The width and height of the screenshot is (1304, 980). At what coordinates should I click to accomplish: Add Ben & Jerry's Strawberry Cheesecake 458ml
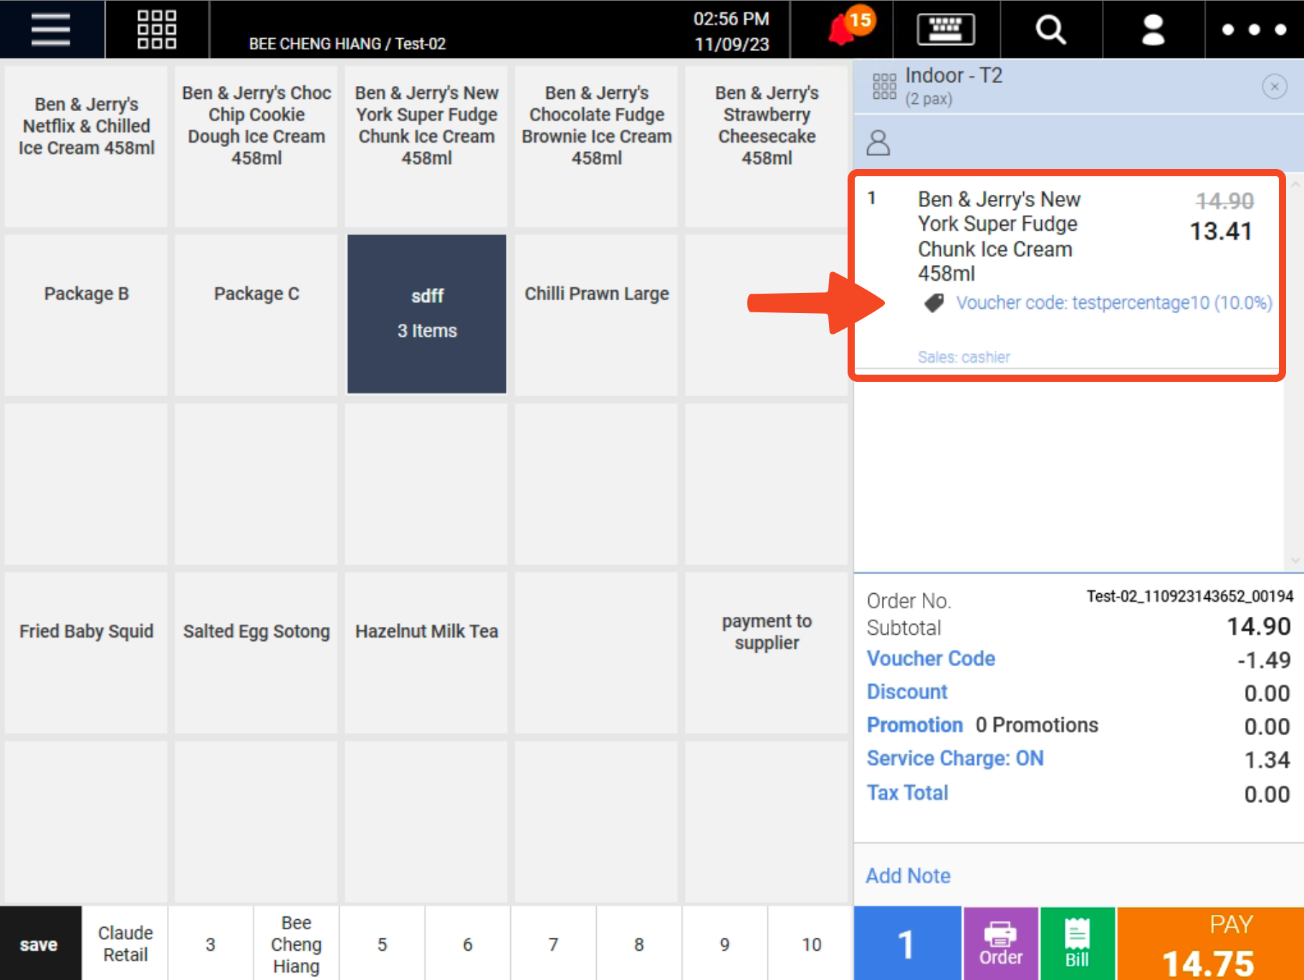[767, 146]
